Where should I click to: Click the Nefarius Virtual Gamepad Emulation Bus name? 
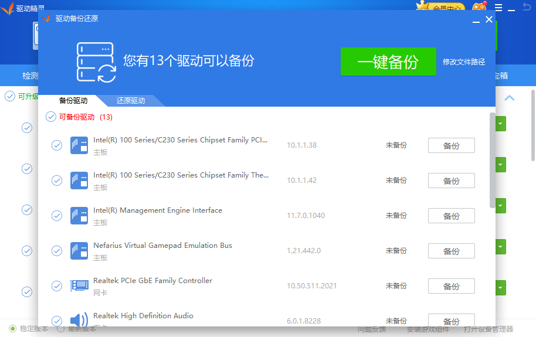162,246
